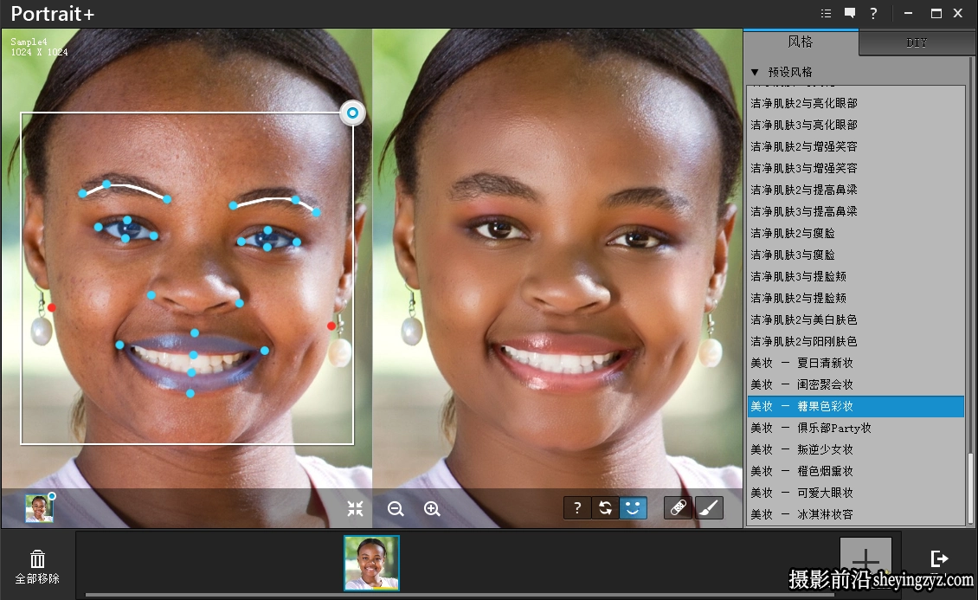The image size is (978, 600).
Task: Toggle the smiley face keypoints button
Action: [633, 507]
